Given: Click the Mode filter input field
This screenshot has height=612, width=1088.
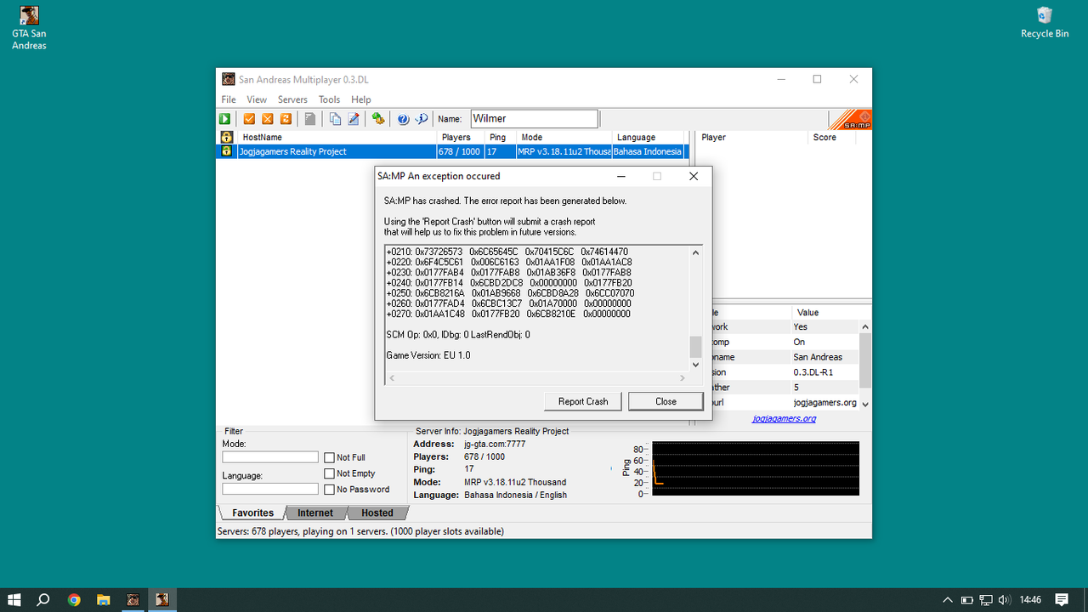Looking at the screenshot, I should click(x=270, y=457).
